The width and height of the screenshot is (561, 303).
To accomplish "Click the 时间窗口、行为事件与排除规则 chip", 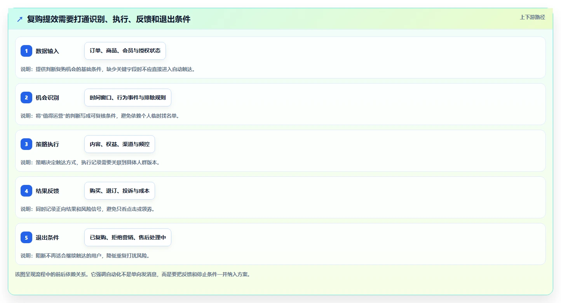I will point(128,98).
